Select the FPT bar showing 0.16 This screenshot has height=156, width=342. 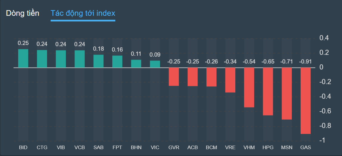[x=117, y=62]
